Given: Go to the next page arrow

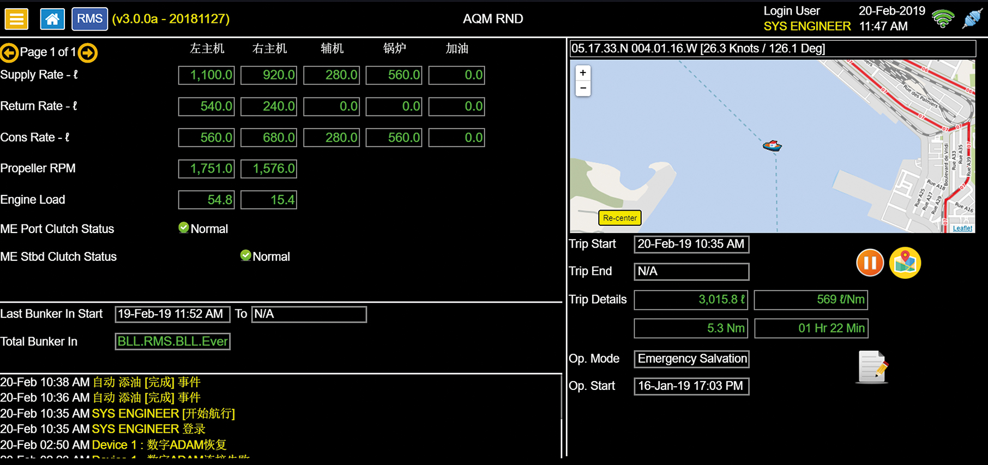Looking at the screenshot, I should click(88, 53).
